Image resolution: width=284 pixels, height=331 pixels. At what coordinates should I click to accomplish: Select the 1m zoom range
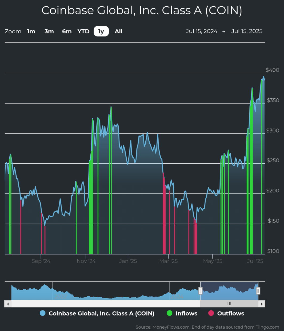click(x=31, y=31)
